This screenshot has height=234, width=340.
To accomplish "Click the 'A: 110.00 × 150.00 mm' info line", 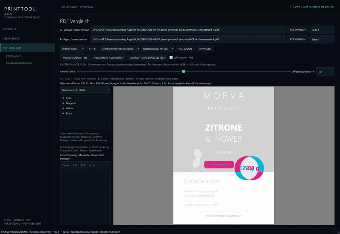I will 119,79.
